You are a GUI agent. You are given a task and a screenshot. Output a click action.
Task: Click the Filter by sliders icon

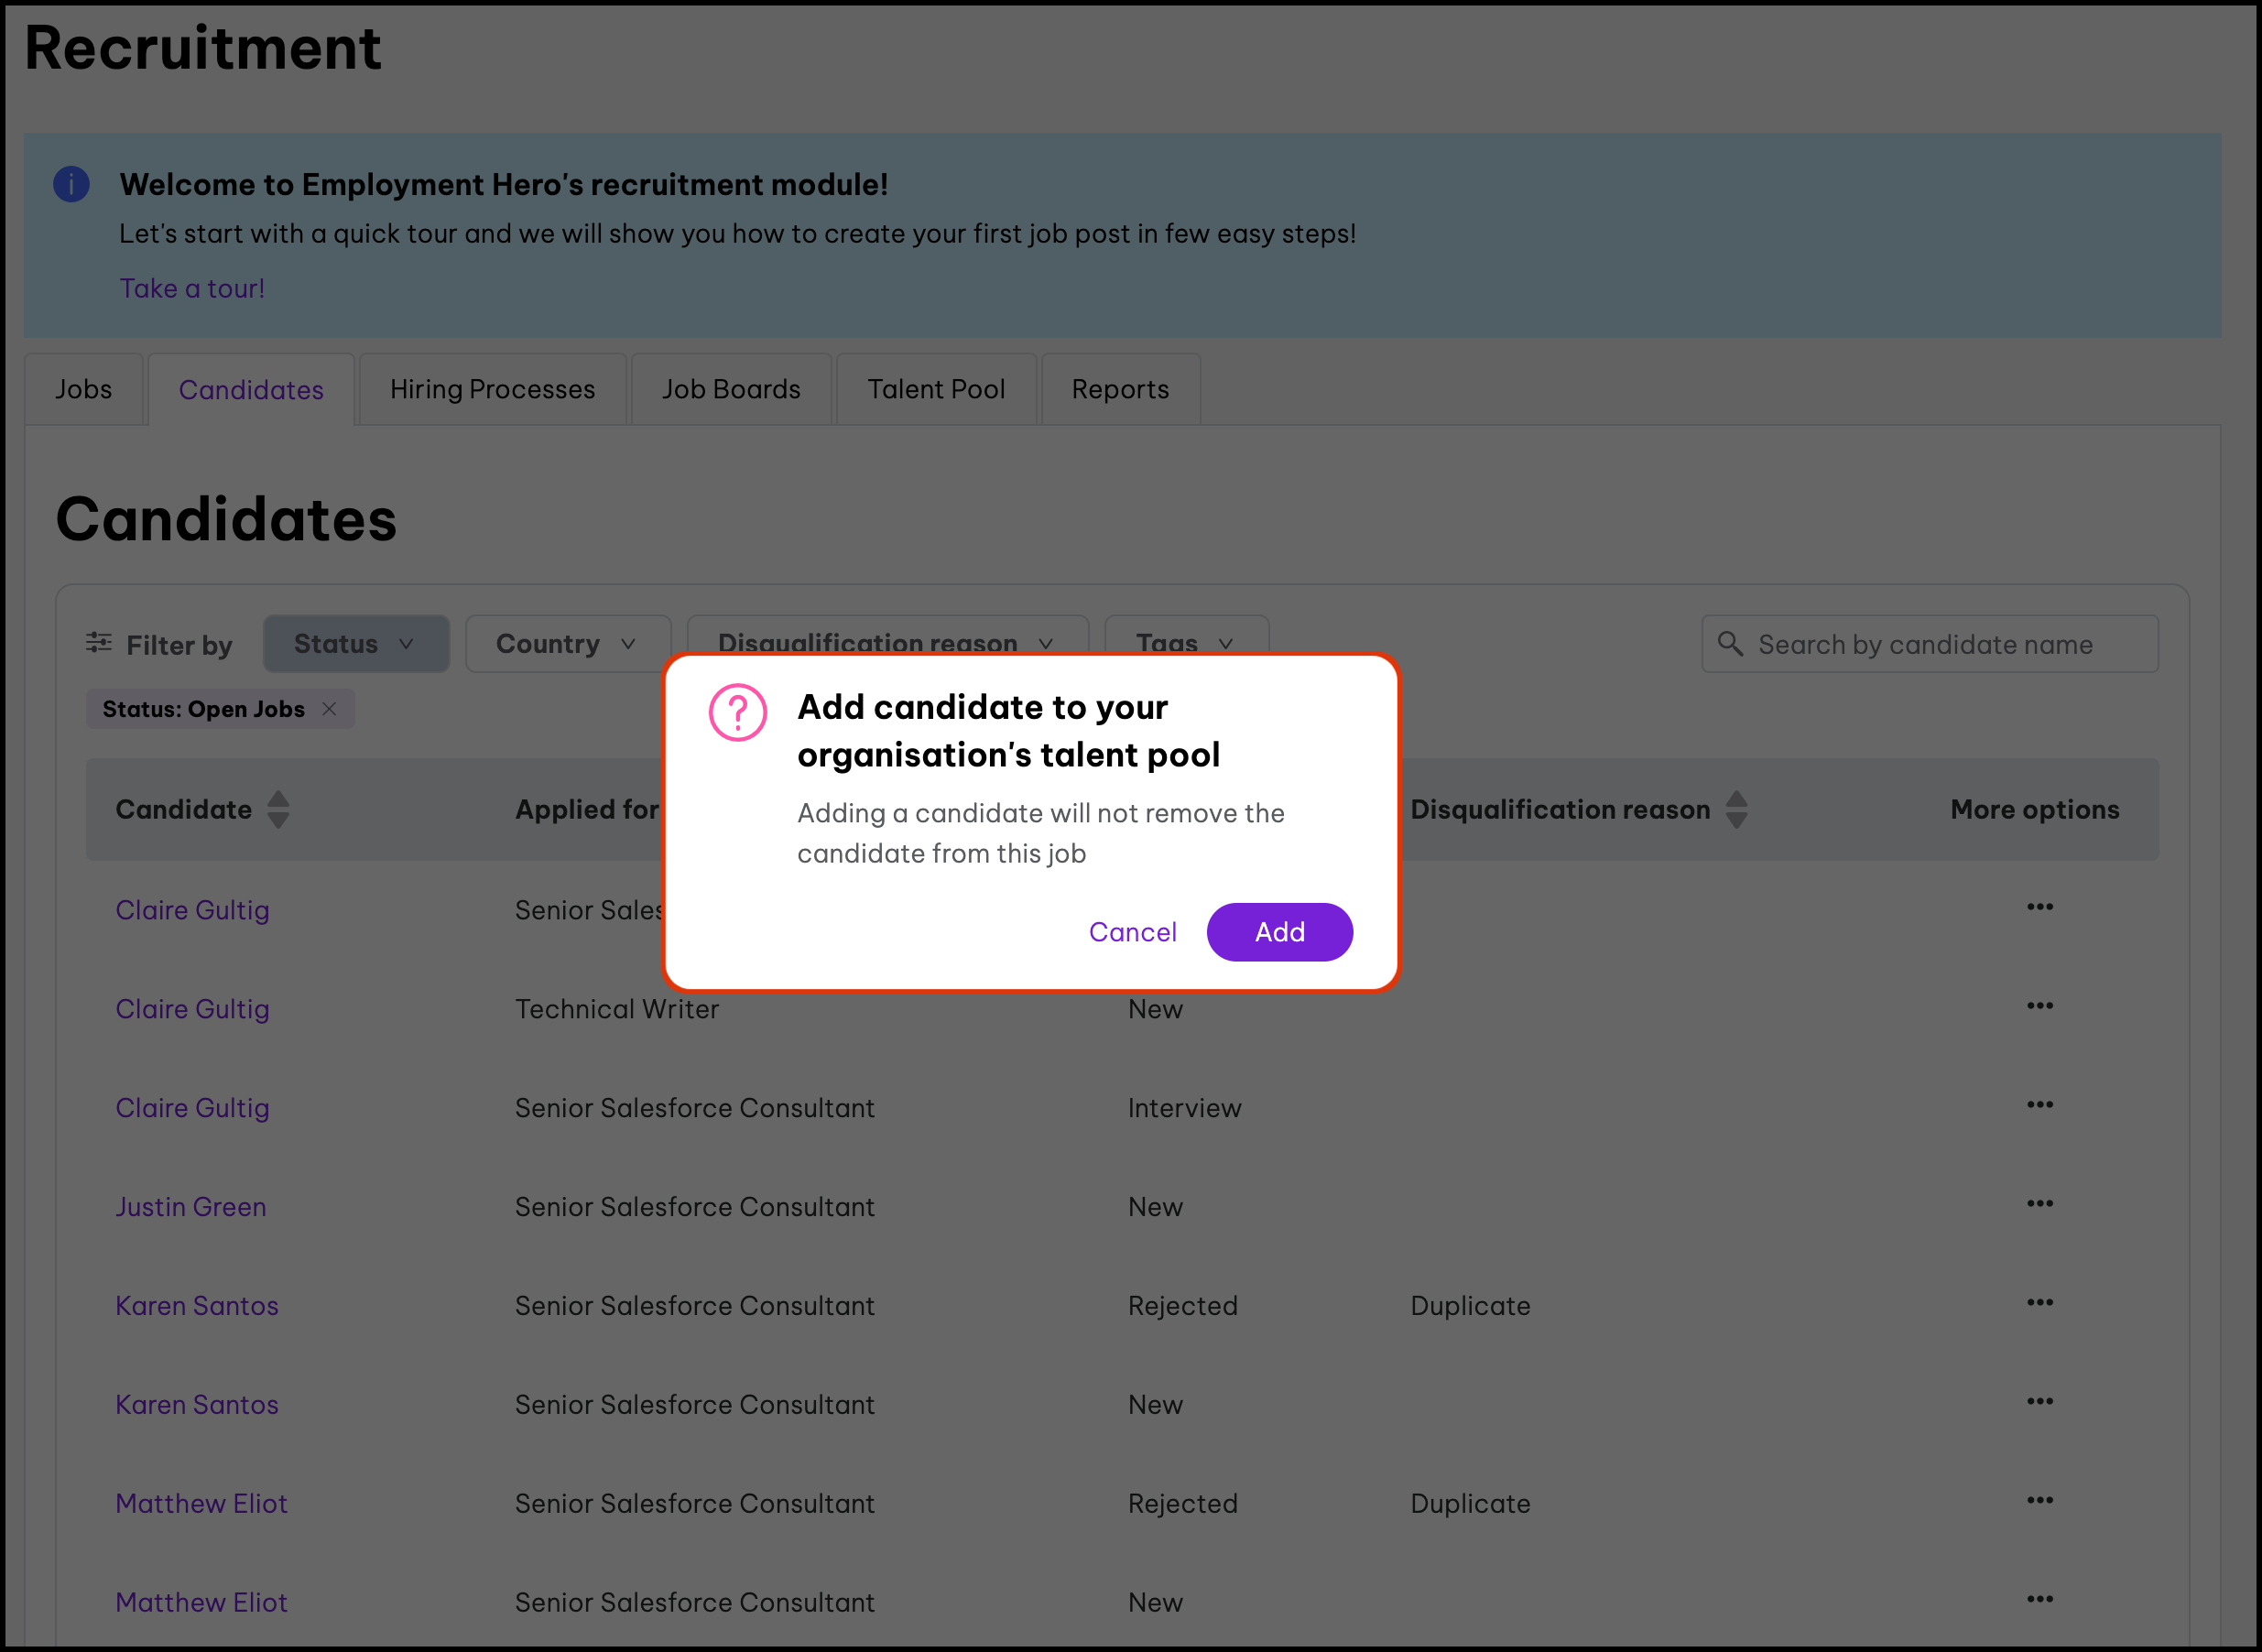pyautogui.click(x=99, y=643)
